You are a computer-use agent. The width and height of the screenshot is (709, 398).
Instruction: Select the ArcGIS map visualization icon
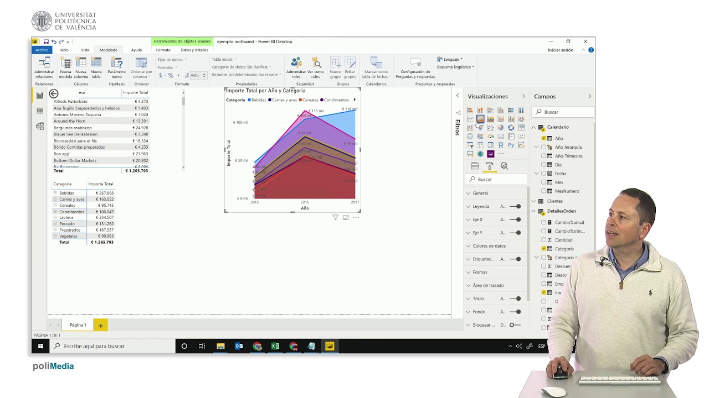click(480, 154)
